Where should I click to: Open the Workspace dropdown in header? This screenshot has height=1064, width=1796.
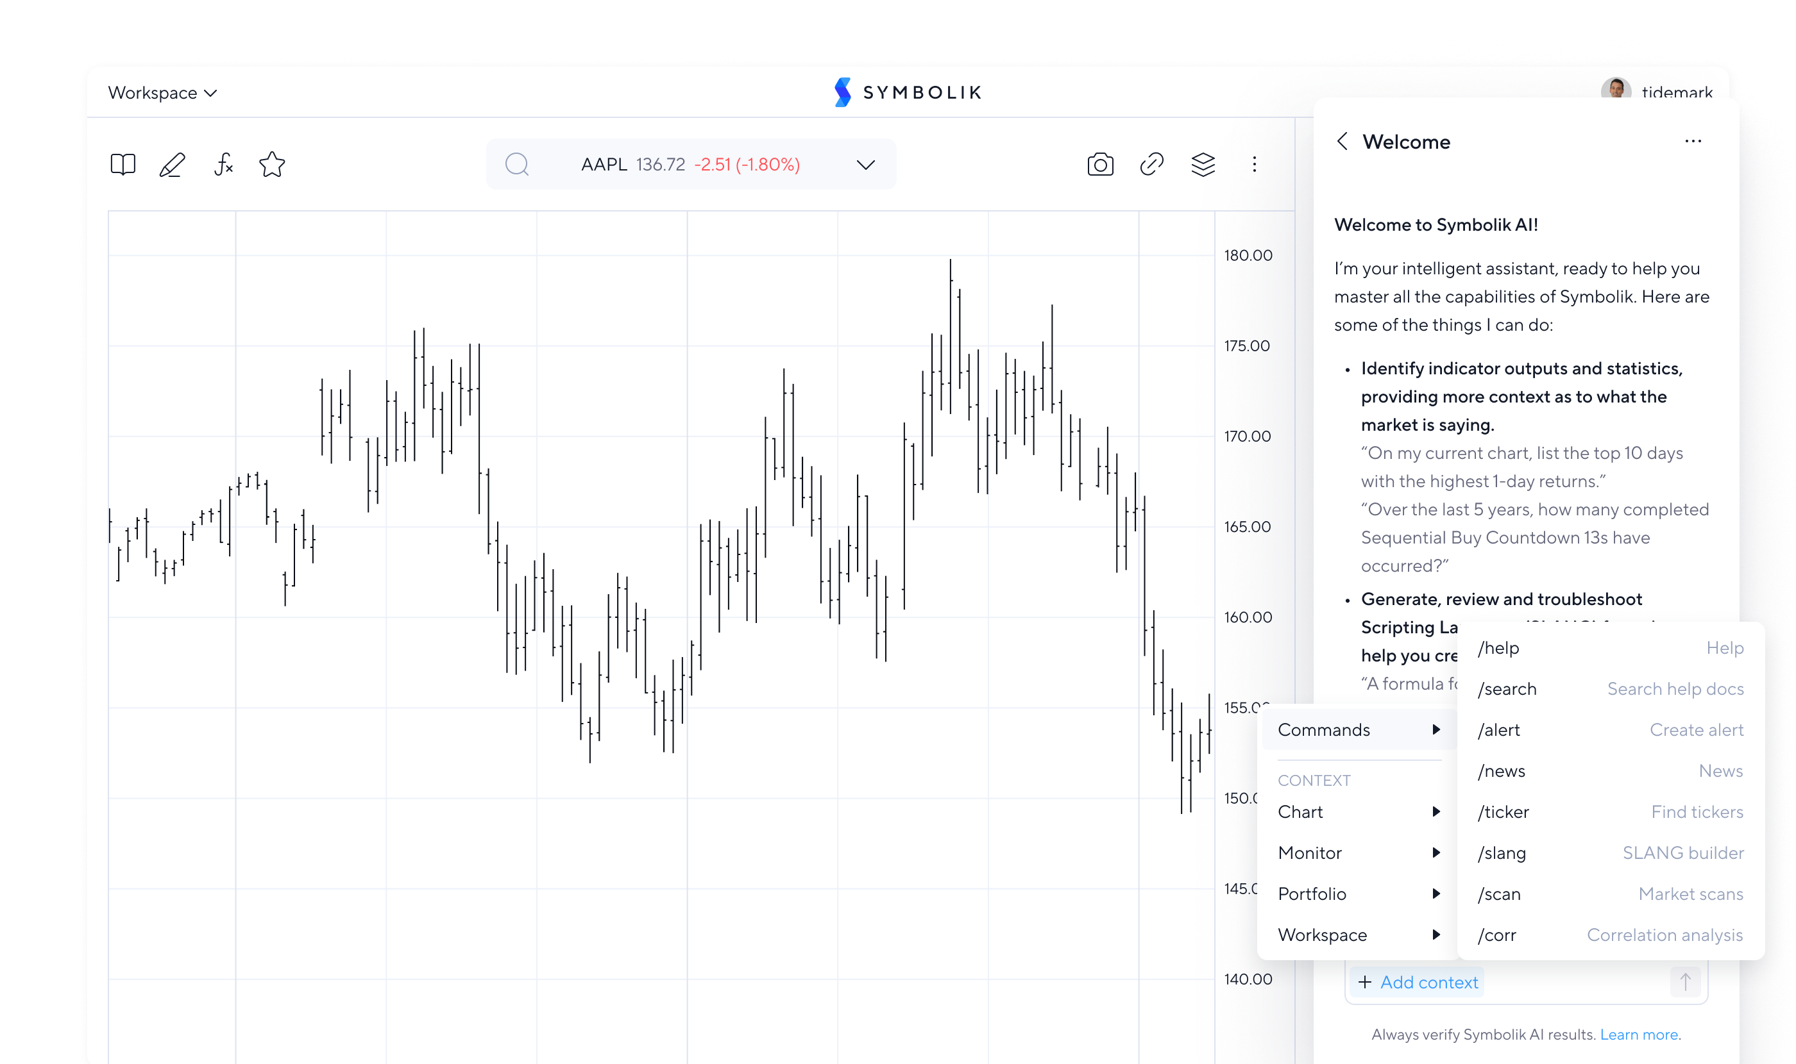(162, 92)
